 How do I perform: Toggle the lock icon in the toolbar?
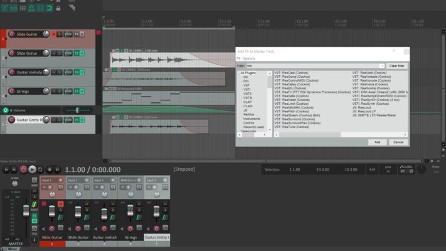coord(58,8)
